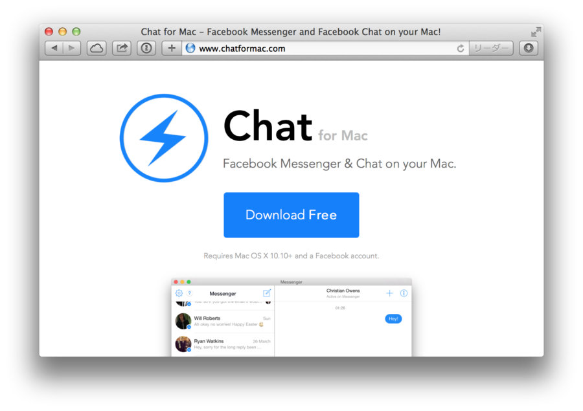This screenshot has height=411, width=583.
Task: Enter full screen using the corner arrows
Action: click(x=536, y=32)
